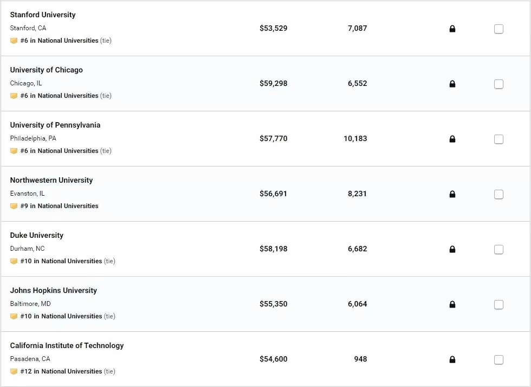The height and width of the screenshot is (387, 531).
Task: Open Caltech's #12 in National Universities ranking
Action: pos(61,371)
